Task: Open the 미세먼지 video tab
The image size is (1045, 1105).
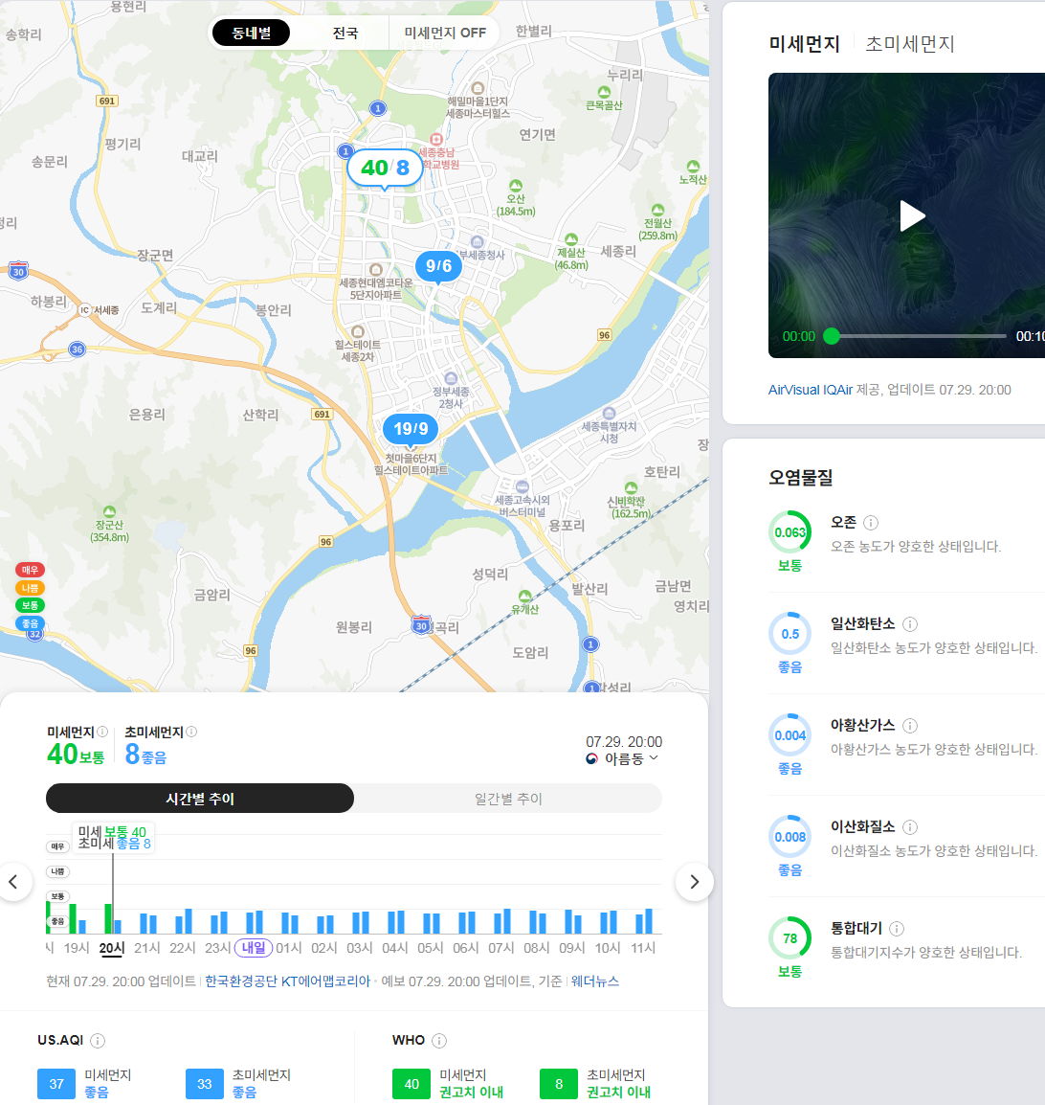Action: coord(804,44)
